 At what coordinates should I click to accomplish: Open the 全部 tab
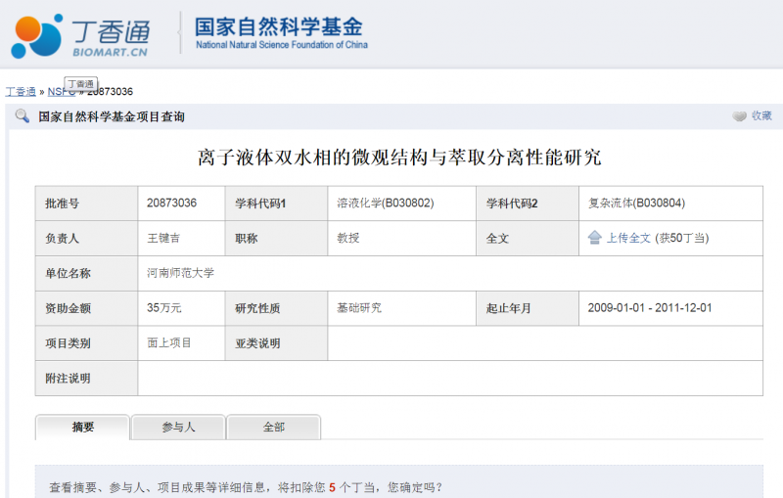point(273,428)
